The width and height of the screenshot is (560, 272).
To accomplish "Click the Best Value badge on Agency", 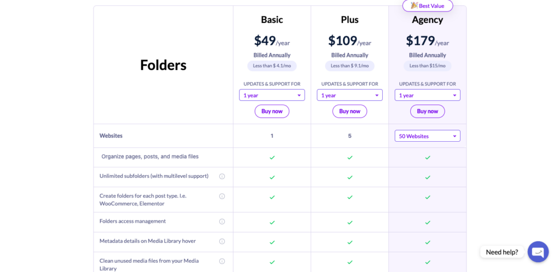I will pos(428,5).
